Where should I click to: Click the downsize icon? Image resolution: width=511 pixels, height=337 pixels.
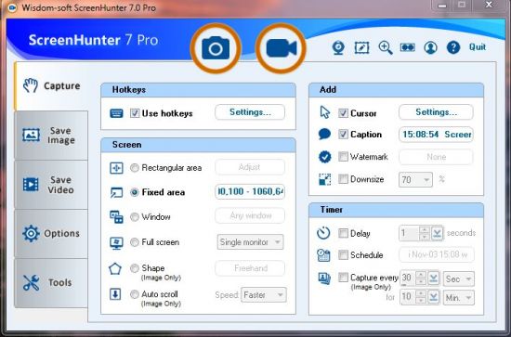click(324, 179)
